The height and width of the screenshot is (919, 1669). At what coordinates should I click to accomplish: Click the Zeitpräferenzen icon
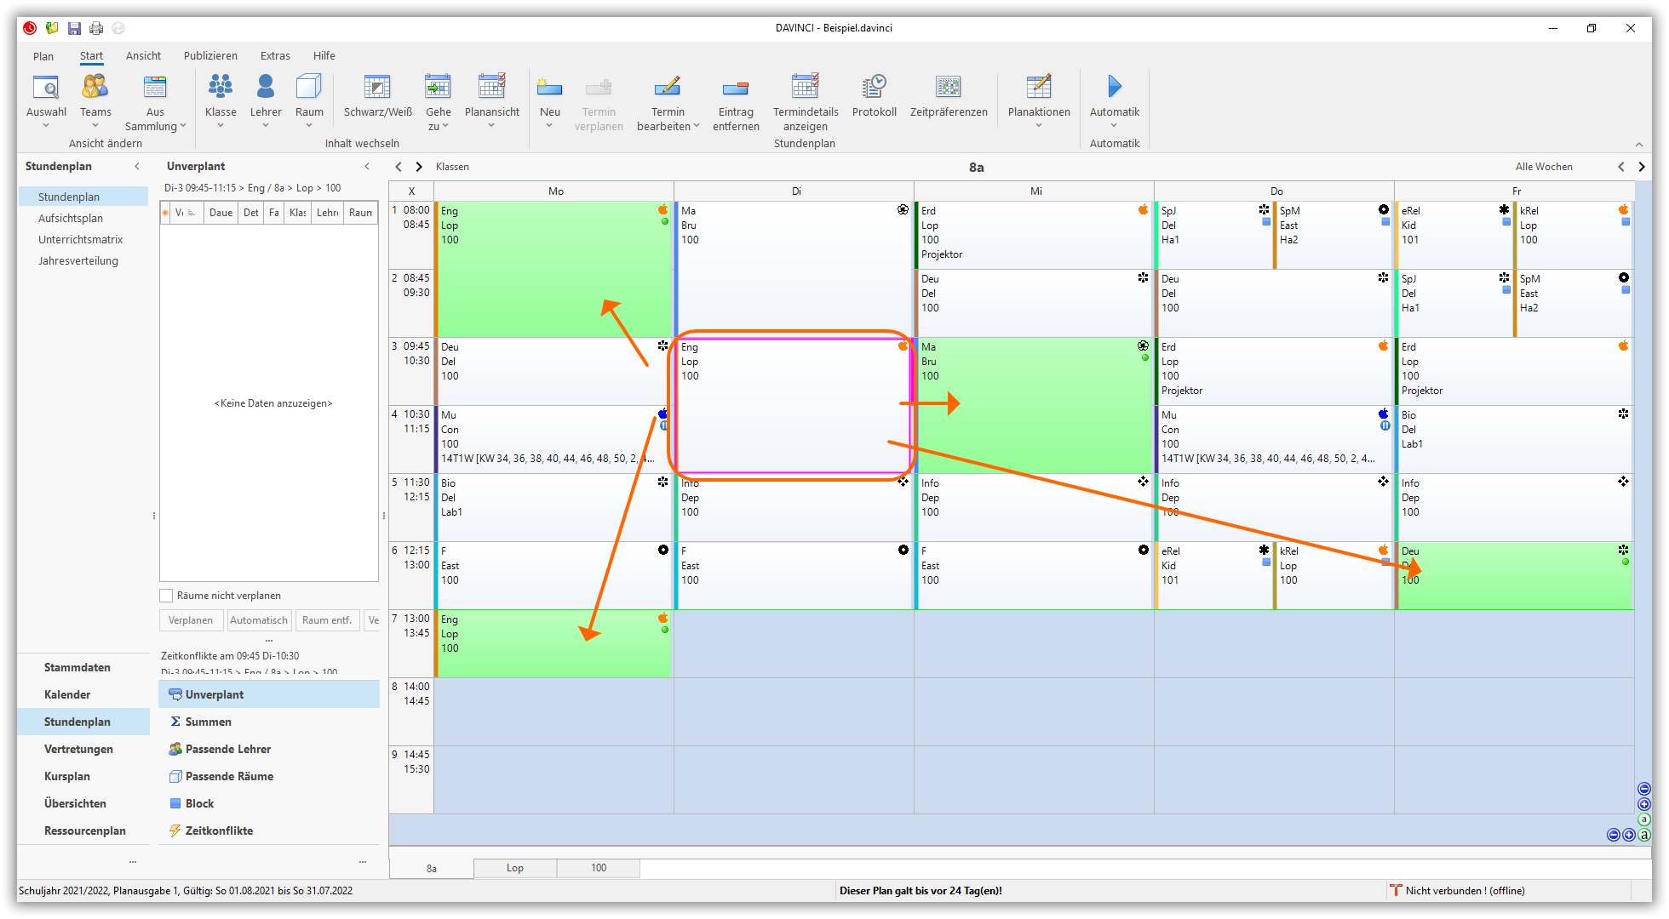[x=948, y=87]
